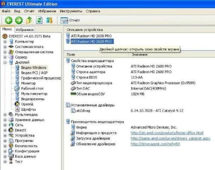Click the Хранение данных icon
The height and width of the screenshot is (170, 215).
point(11,120)
